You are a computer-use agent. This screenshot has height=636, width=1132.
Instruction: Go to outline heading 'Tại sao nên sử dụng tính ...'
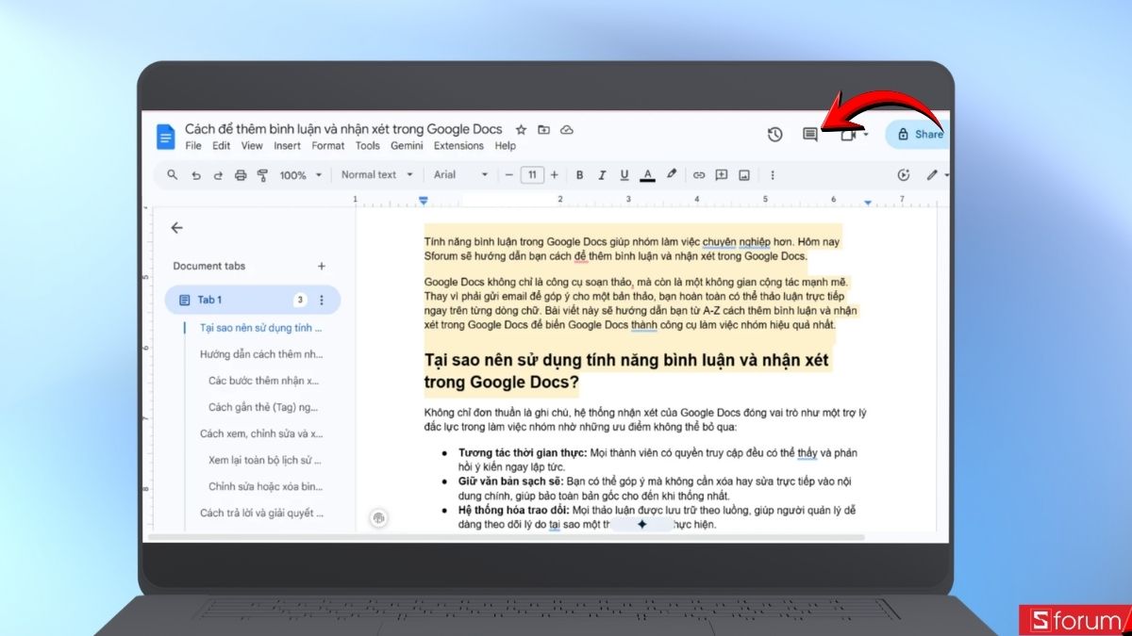click(261, 328)
